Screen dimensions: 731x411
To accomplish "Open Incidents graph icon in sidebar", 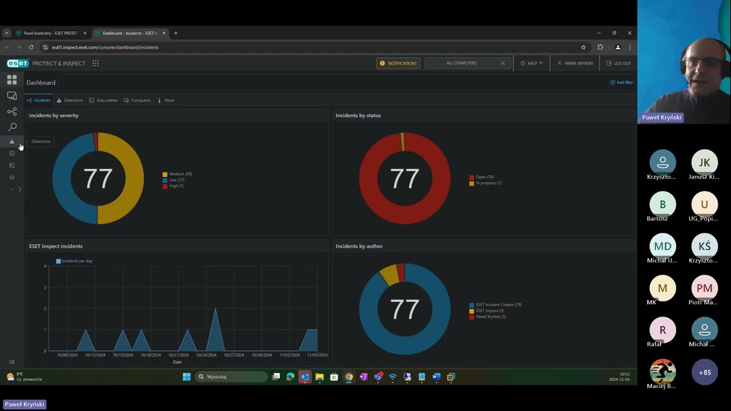I will pos(12,111).
